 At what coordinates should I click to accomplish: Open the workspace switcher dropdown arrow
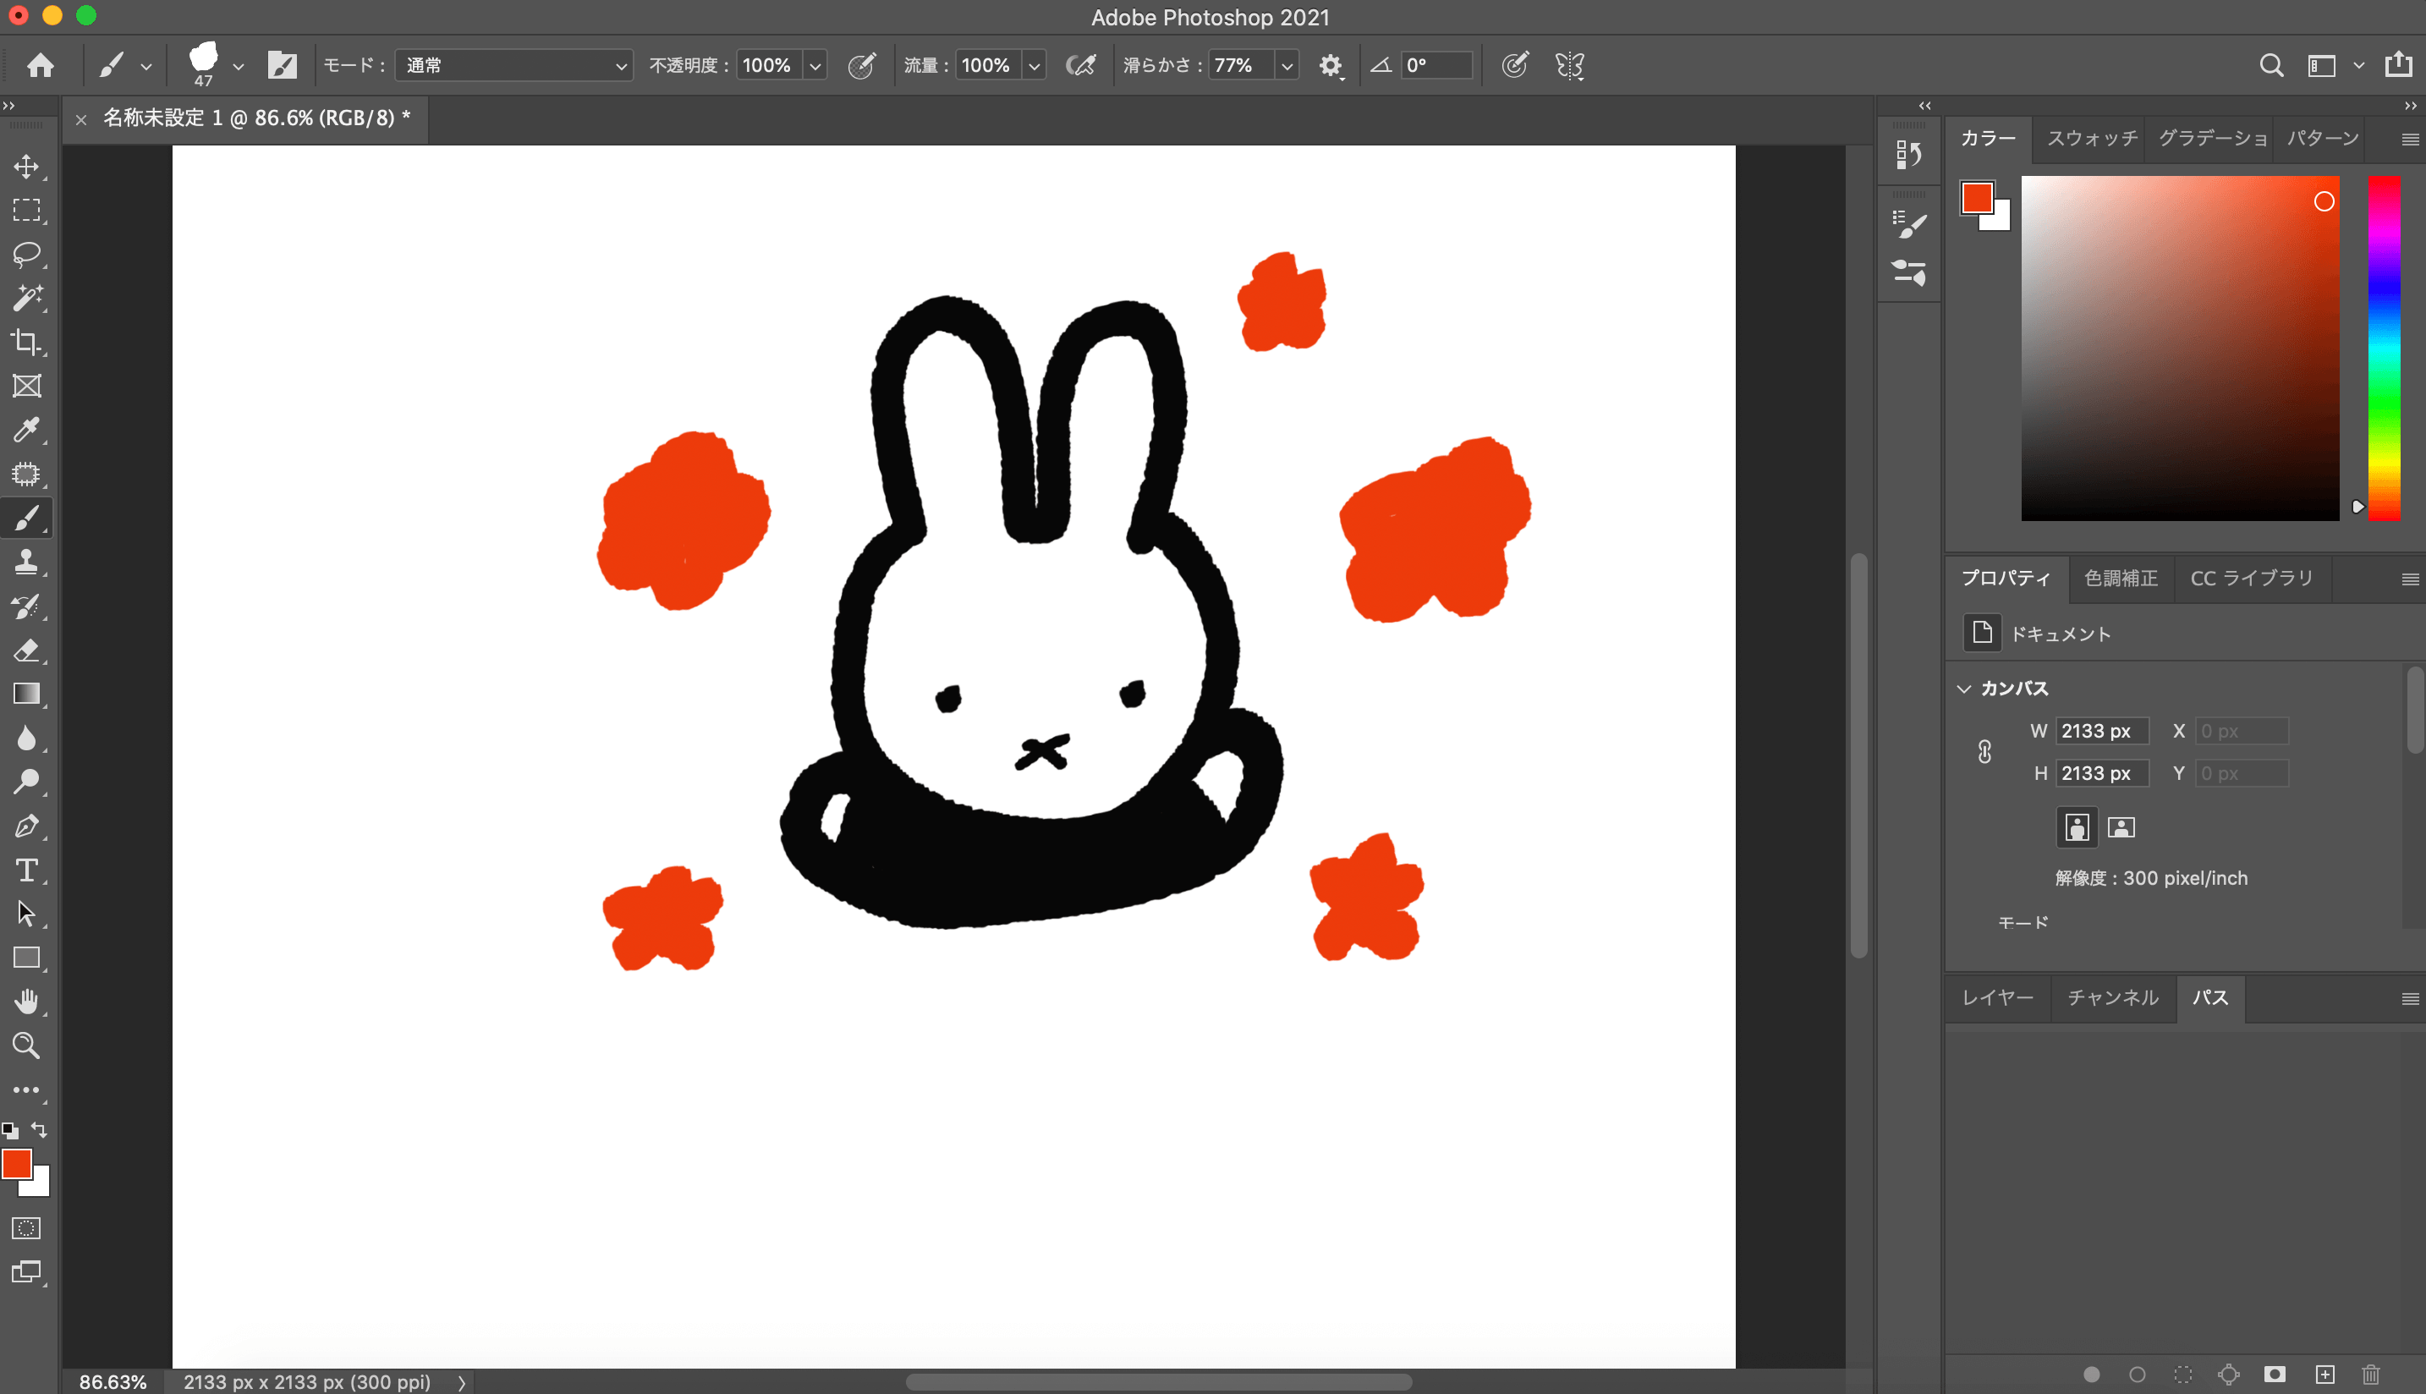(x=2359, y=65)
